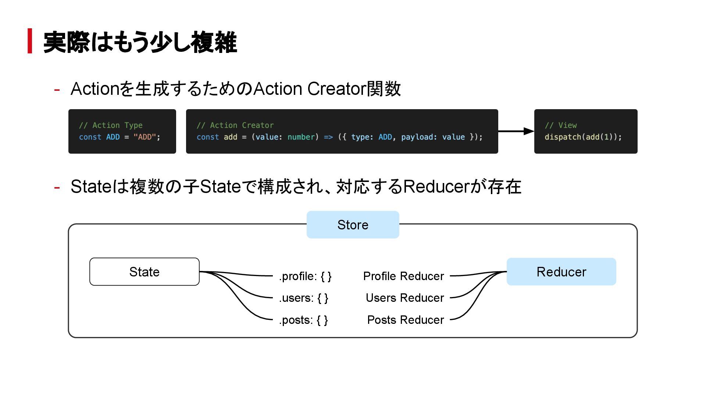Click the comment // Action Type
Image resolution: width=706 pixels, height=397 pixels.
click(x=111, y=125)
